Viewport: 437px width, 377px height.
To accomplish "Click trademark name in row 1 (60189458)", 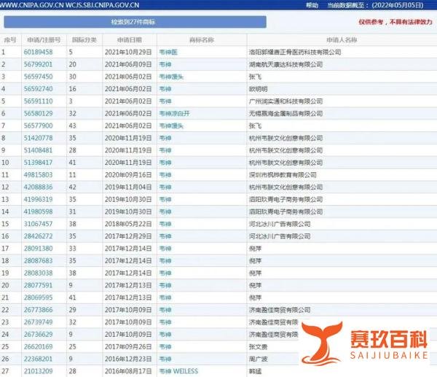I will 168,53.
